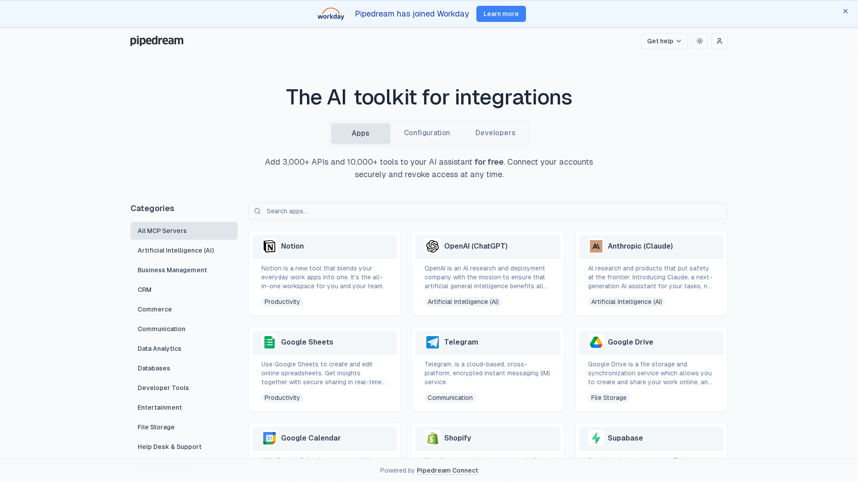Image resolution: width=858 pixels, height=482 pixels.
Task: Click the Anthropic Claude logo icon
Action: [x=596, y=246]
